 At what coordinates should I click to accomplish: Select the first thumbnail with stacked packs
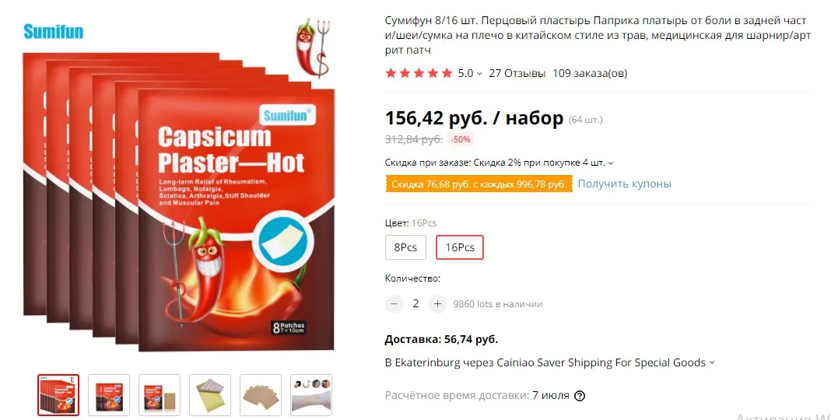58,395
